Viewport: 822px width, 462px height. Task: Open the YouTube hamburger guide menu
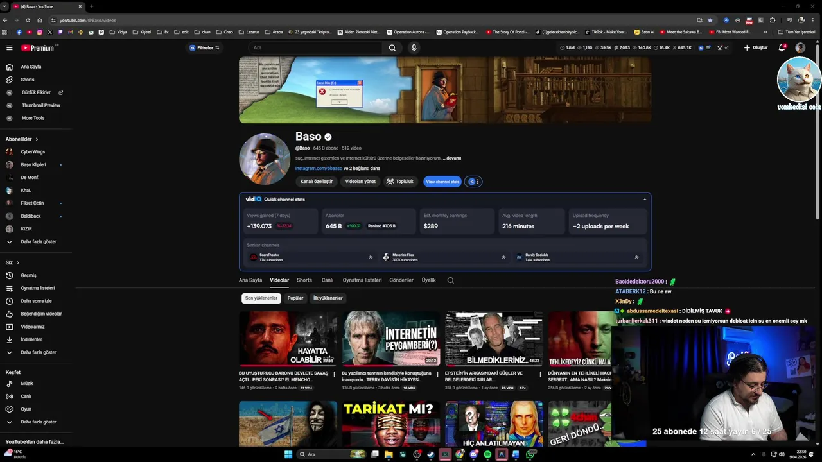[x=10, y=47]
